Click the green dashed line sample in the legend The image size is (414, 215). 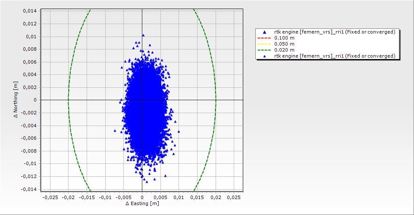click(264, 50)
